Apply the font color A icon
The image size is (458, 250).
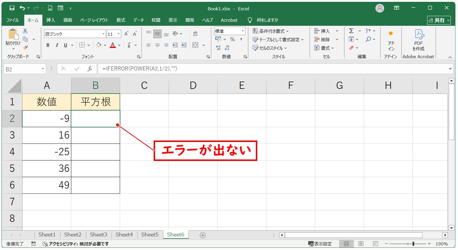pyautogui.click(x=112, y=45)
